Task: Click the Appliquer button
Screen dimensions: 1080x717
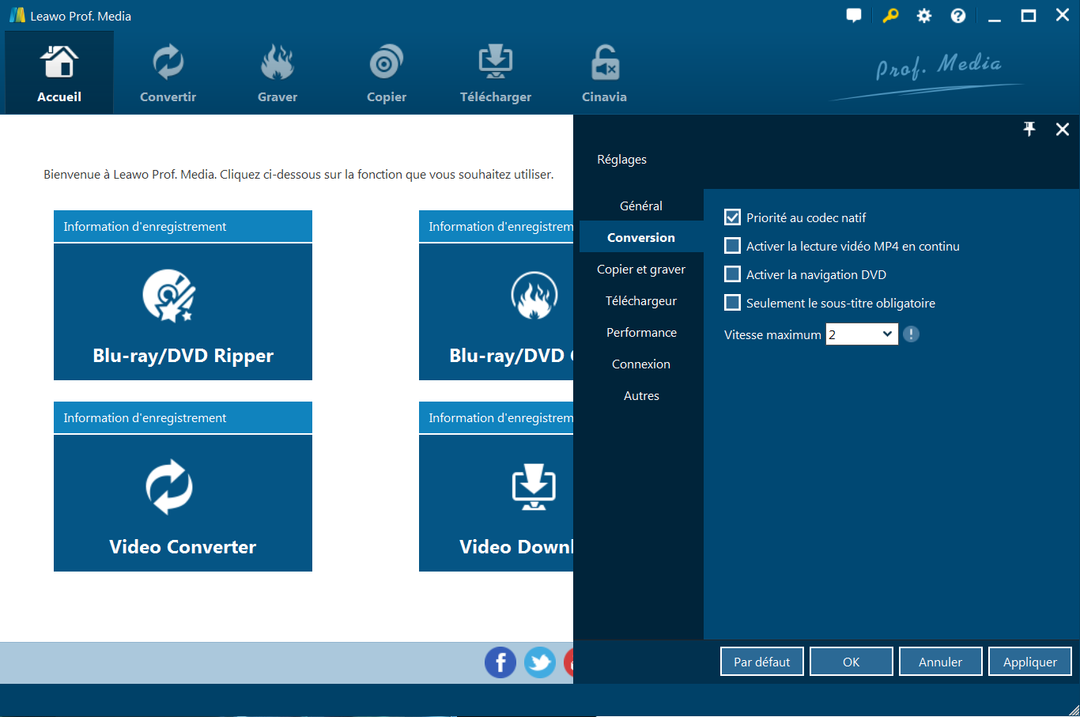Action: pyautogui.click(x=1029, y=662)
